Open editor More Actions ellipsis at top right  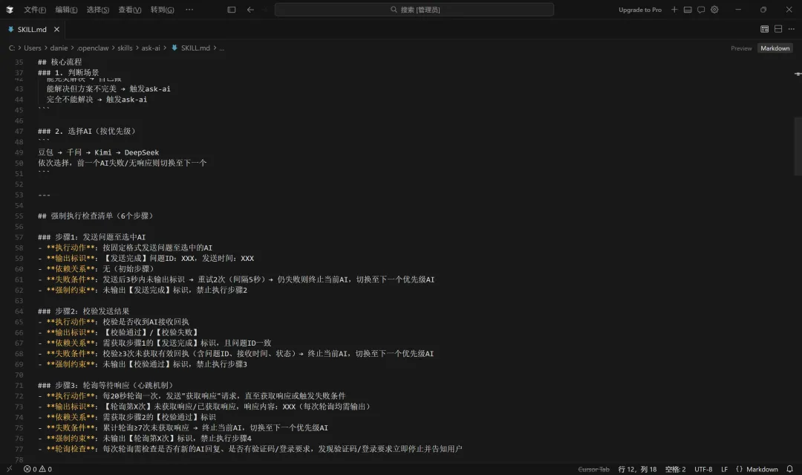pyautogui.click(x=792, y=29)
